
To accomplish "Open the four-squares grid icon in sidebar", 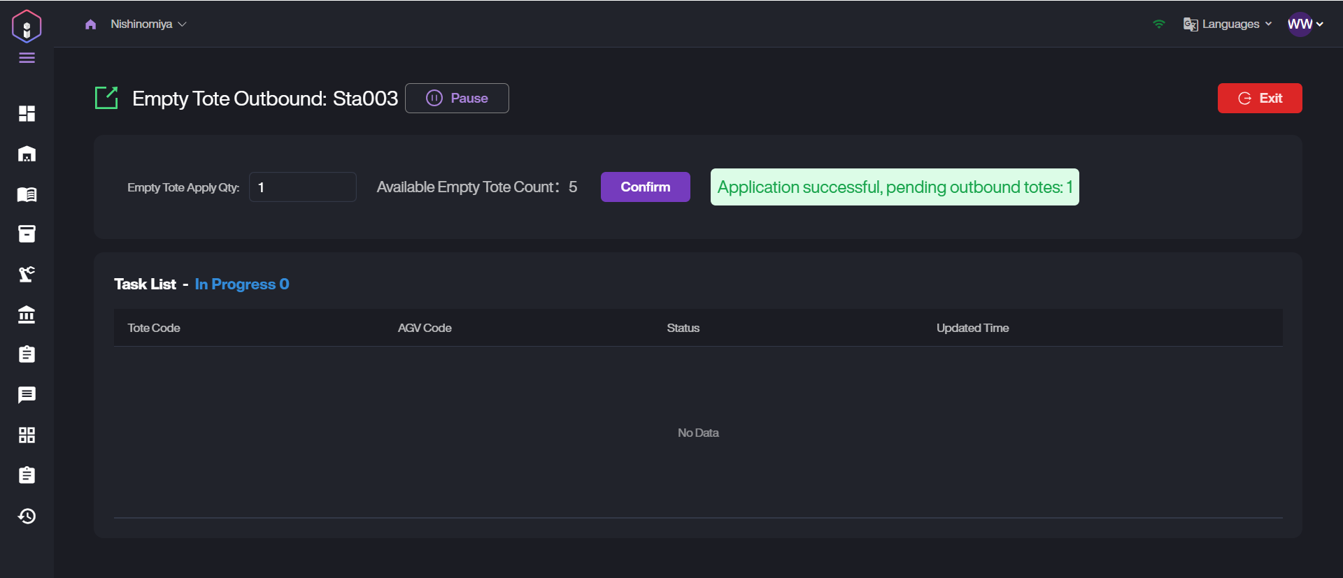I will point(27,435).
